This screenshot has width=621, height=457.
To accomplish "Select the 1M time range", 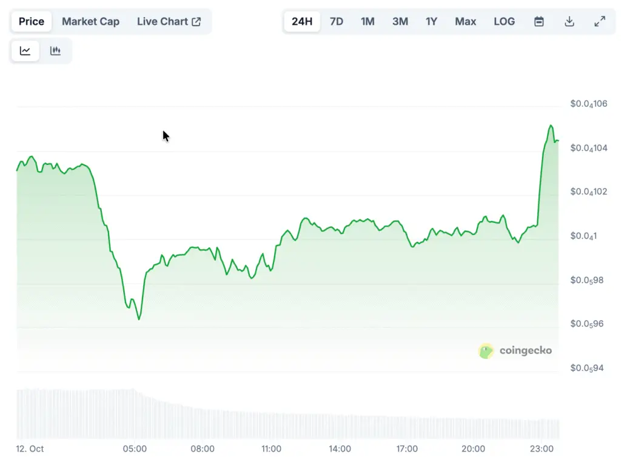I will tap(368, 22).
